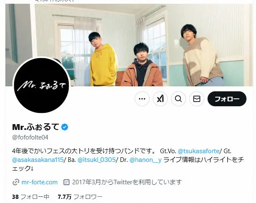Viewport: 256px width, 203px height.
Task: Go to @itsuki_0305 profile mention
Action: pos(97,160)
